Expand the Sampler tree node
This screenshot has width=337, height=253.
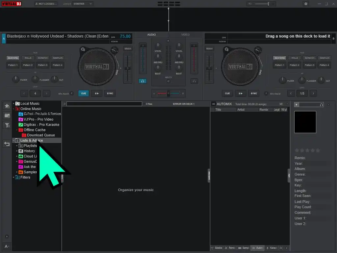click(x=17, y=172)
